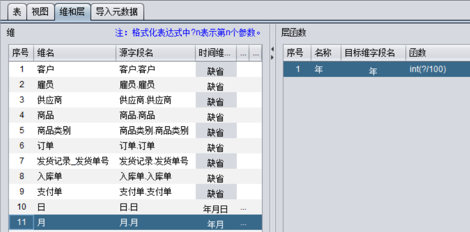Switch to the 视图 tab

pos(40,11)
